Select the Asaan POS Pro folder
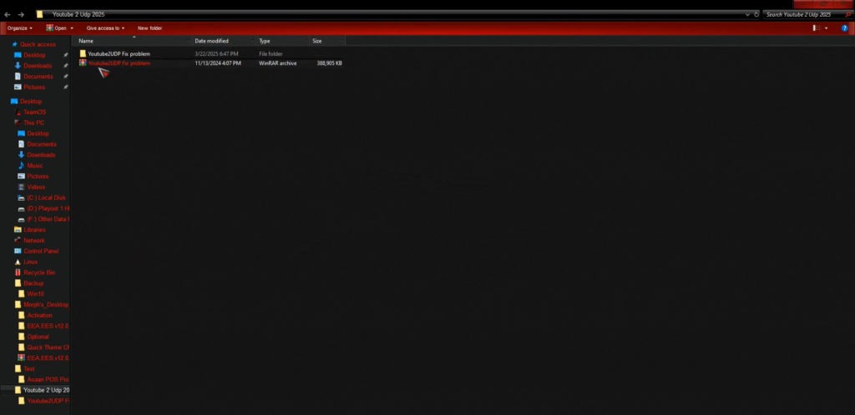This screenshot has width=855, height=415. pos(48,379)
